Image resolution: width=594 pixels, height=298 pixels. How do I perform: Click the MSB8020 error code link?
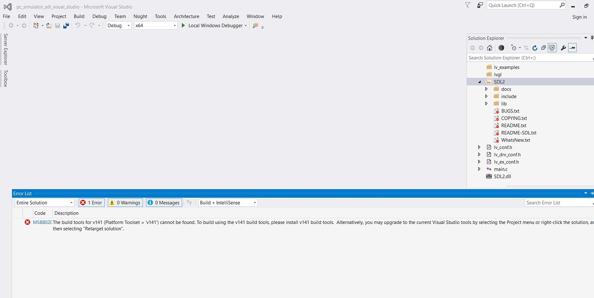pyautogui.click(x=41, y=222)
